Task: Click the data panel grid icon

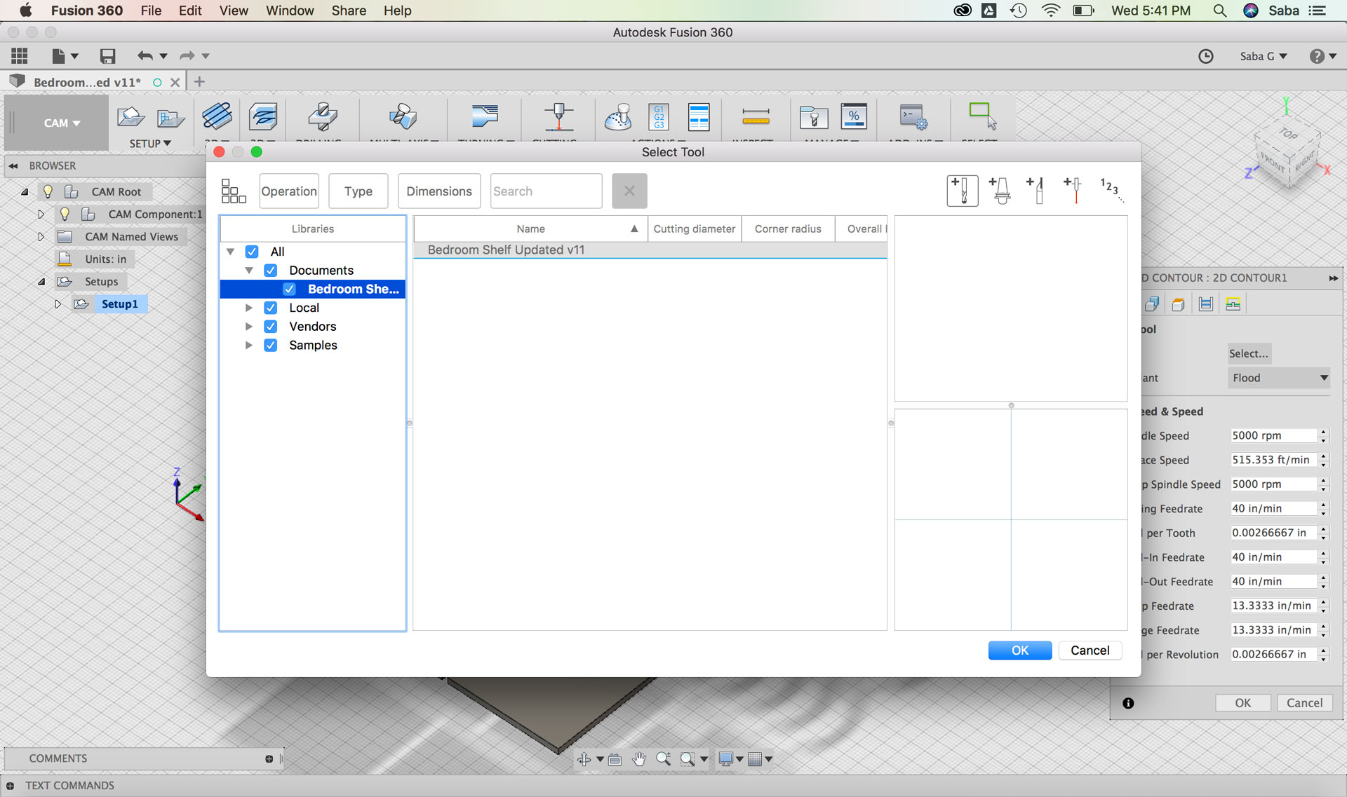Action: coord(20,56)
